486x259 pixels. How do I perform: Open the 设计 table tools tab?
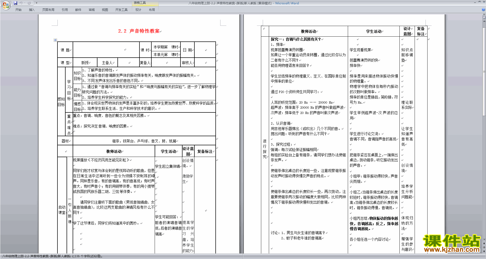click(x=138, y=10)
